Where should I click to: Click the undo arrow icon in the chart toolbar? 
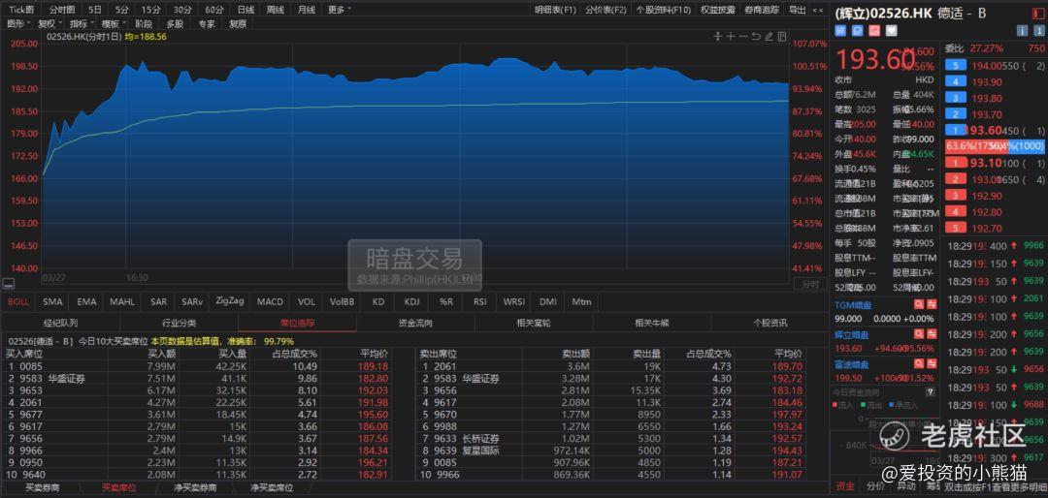point(756,37)
